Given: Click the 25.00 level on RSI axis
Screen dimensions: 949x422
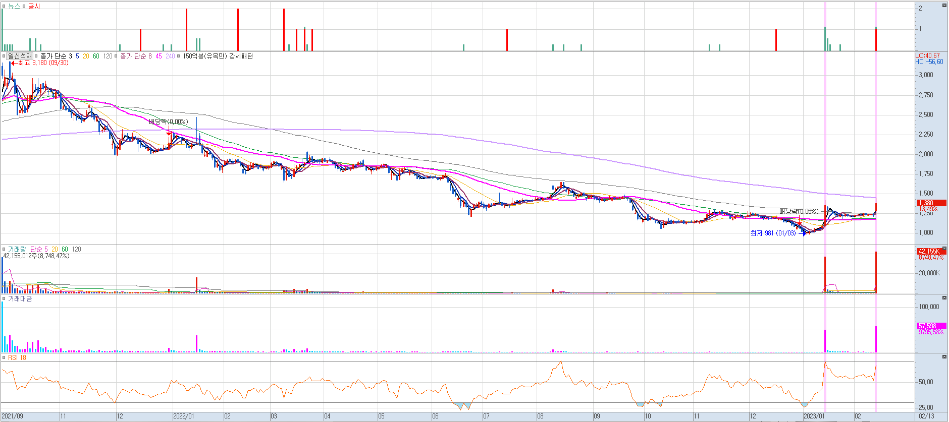Looking at the screenshot, I should [926, 407].
